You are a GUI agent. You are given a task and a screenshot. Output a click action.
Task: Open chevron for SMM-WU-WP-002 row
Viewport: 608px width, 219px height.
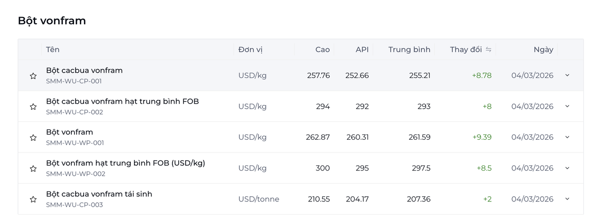(567, 168)
